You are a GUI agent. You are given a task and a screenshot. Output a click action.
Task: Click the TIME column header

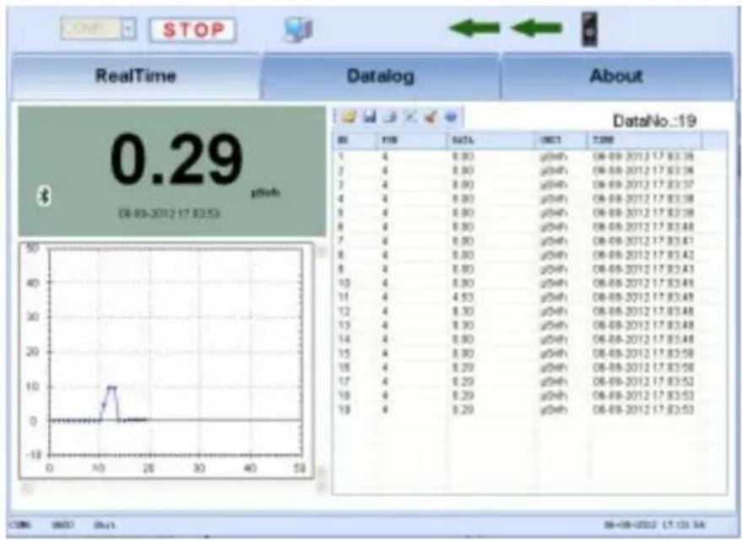pos(645,140)
